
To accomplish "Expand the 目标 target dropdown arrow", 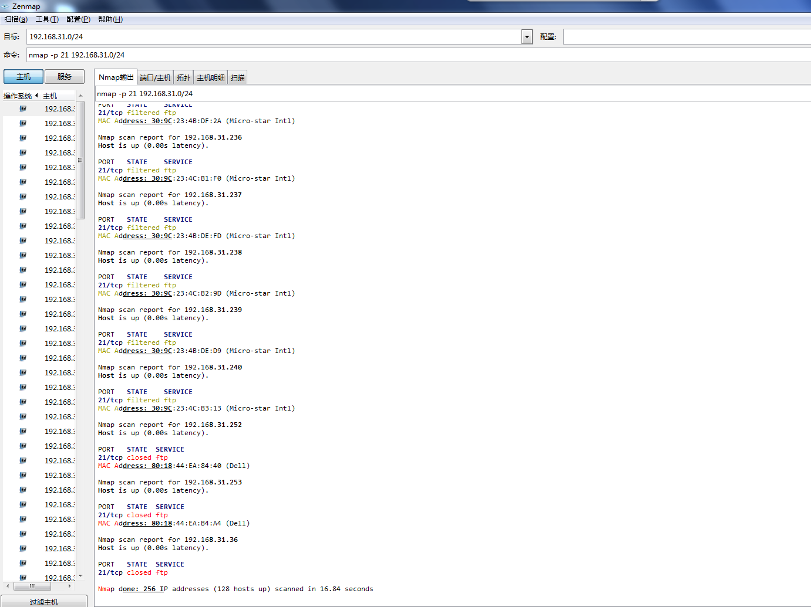I will tap(527, 36).
